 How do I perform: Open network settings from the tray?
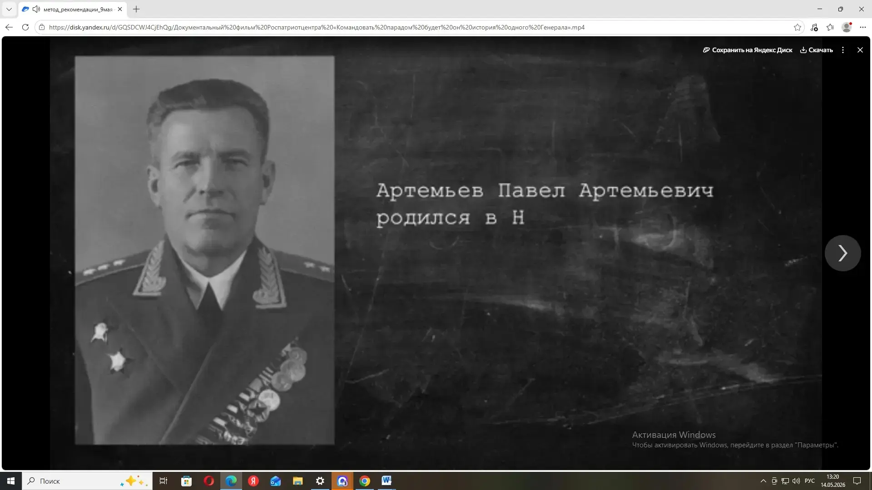[785, 481]
